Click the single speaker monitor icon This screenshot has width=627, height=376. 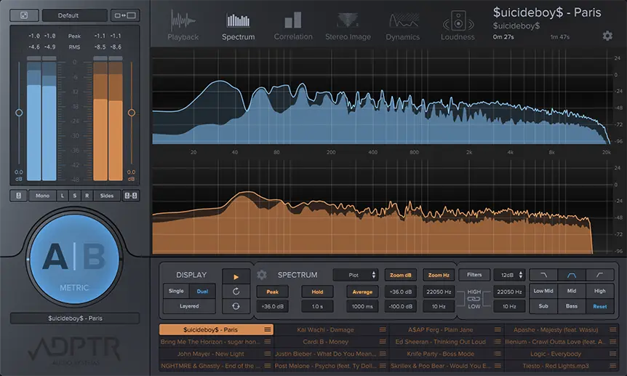tap(18, 196)
